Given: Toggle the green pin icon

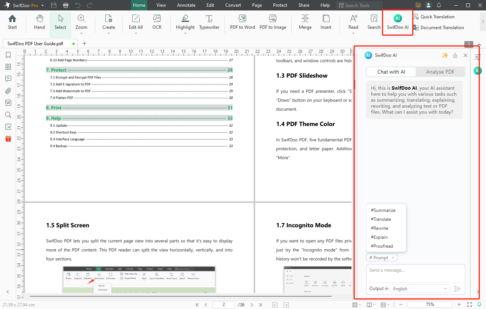Looking at the screenshot, I should [479, 305].
